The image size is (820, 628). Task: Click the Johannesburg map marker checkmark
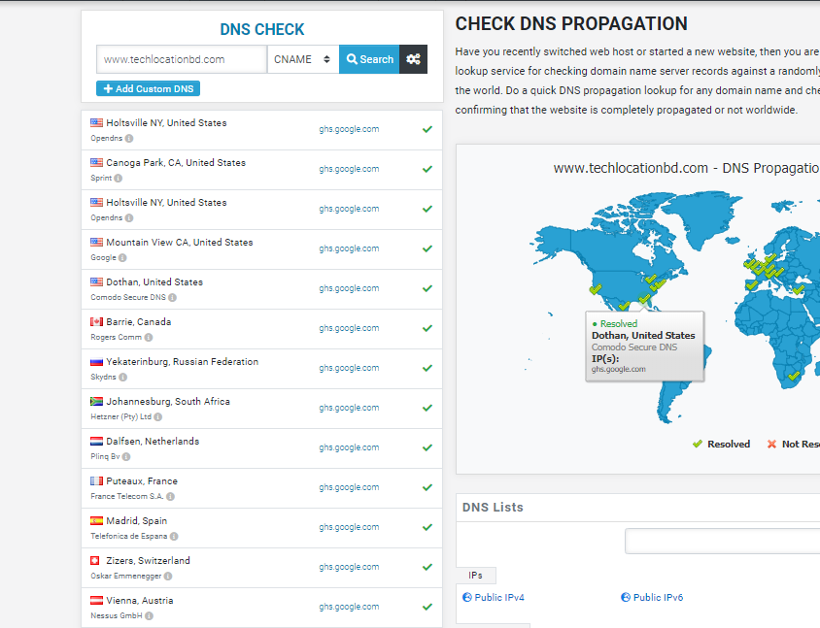(x=794, y=376)
